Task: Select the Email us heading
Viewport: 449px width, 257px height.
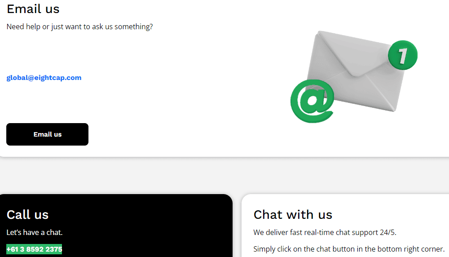Action: (33, 9)
